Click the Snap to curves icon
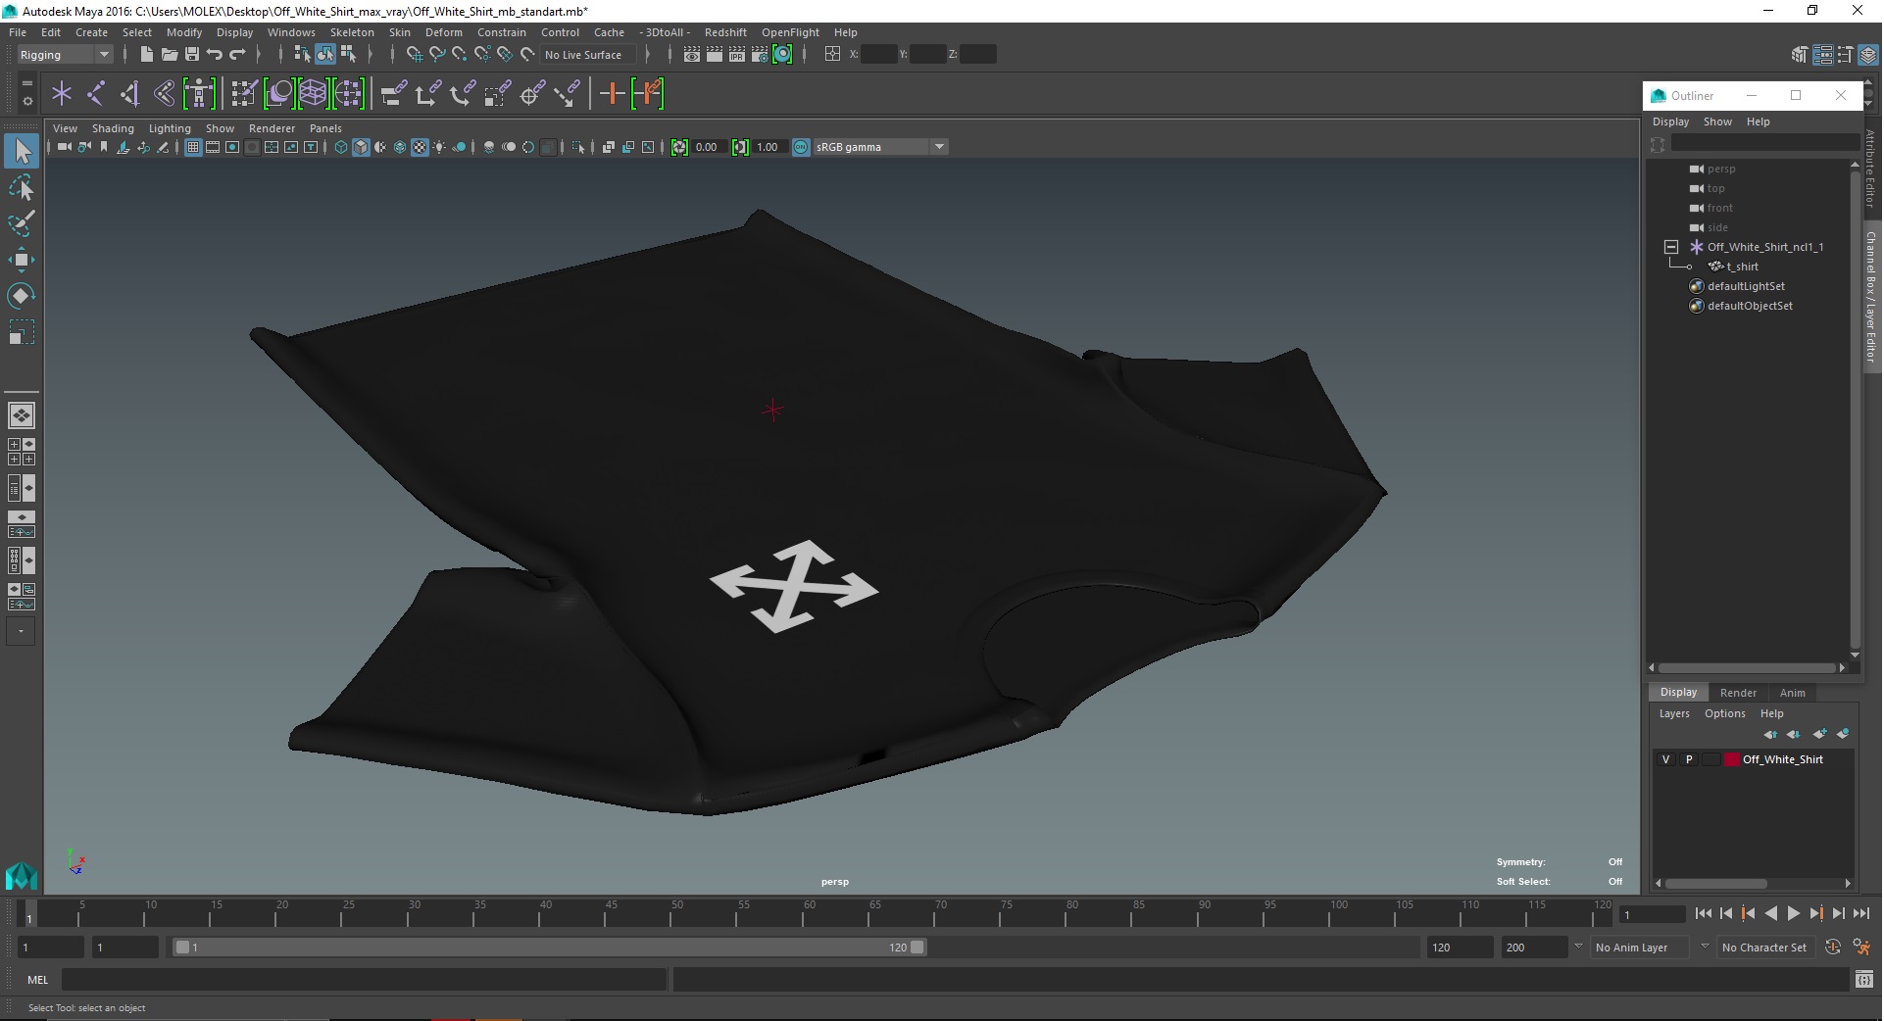Image resolution: width=1884 pixels, height=1021 pixels. (x=437, y=55)
